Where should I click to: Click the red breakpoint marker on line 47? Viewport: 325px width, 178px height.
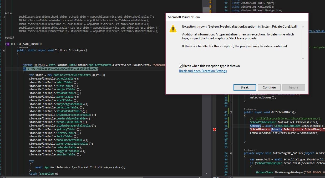(x=214, y=129)
